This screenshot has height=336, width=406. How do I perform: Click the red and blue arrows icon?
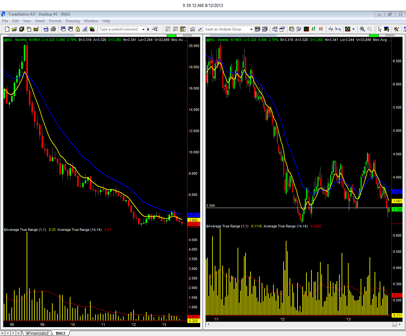click(200, 29)
